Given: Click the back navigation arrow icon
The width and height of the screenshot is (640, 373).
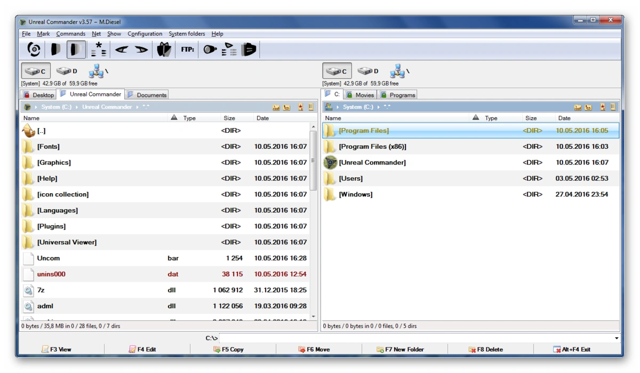Looking at the screenshot, I should point(122,50).
